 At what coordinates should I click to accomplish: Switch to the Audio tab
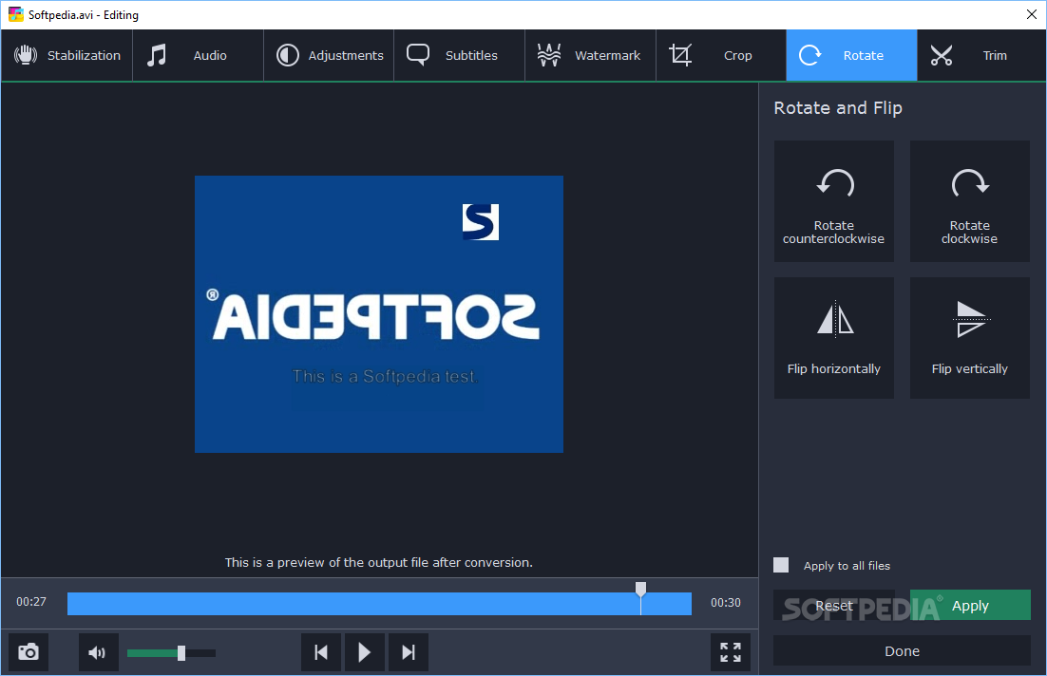[x=198, y=55]
